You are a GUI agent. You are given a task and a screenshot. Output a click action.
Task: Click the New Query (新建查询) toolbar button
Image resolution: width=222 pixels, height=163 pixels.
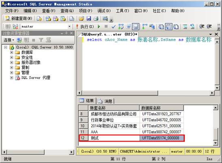pyautogui.click(x=19, y=18)
